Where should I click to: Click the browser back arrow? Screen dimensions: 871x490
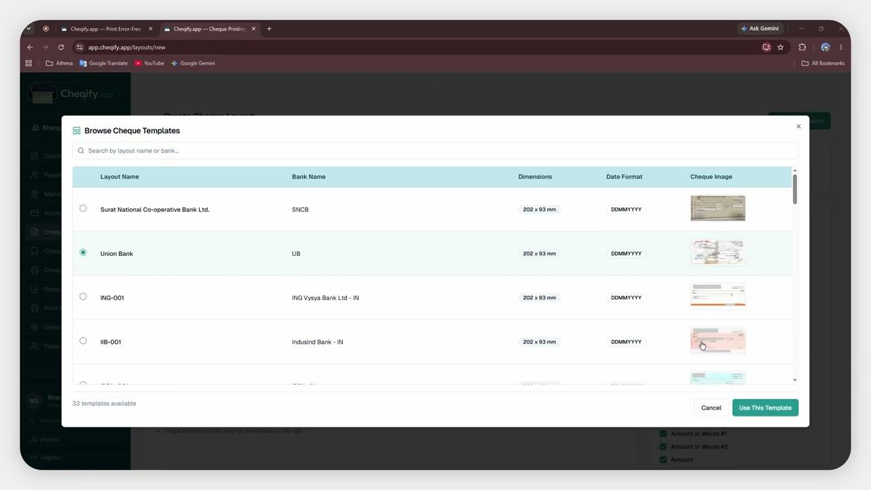tap(30, 47)
